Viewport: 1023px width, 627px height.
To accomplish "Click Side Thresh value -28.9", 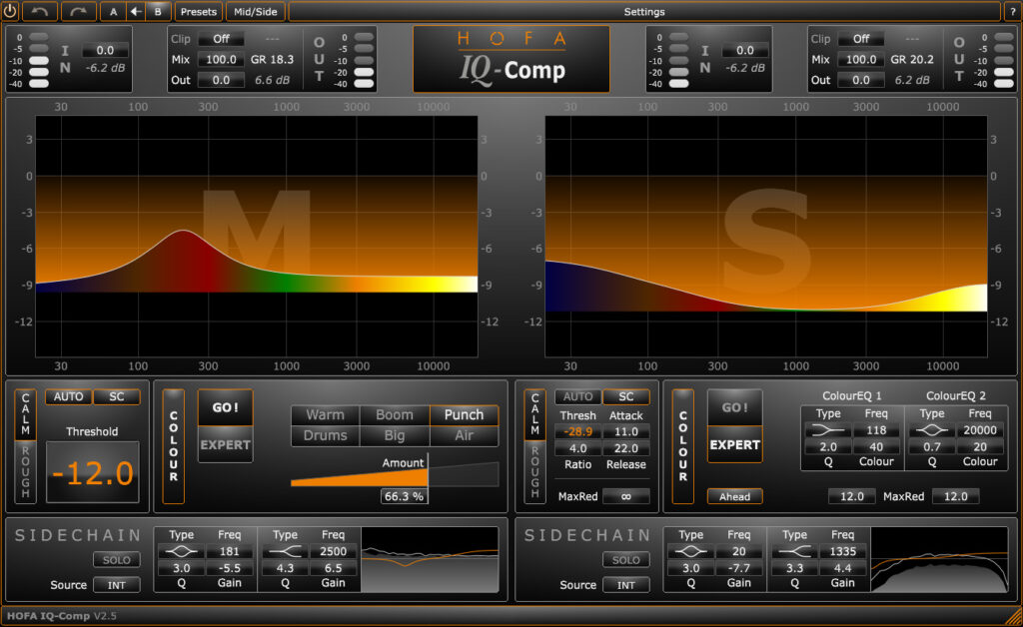I will point(578,431).
